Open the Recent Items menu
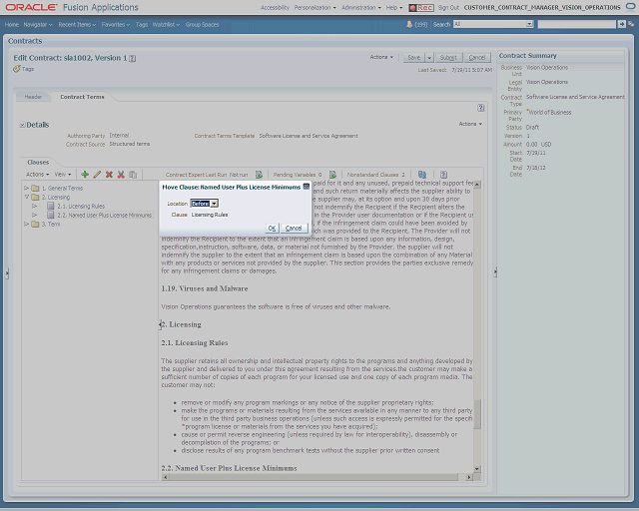 pos(77,24)
